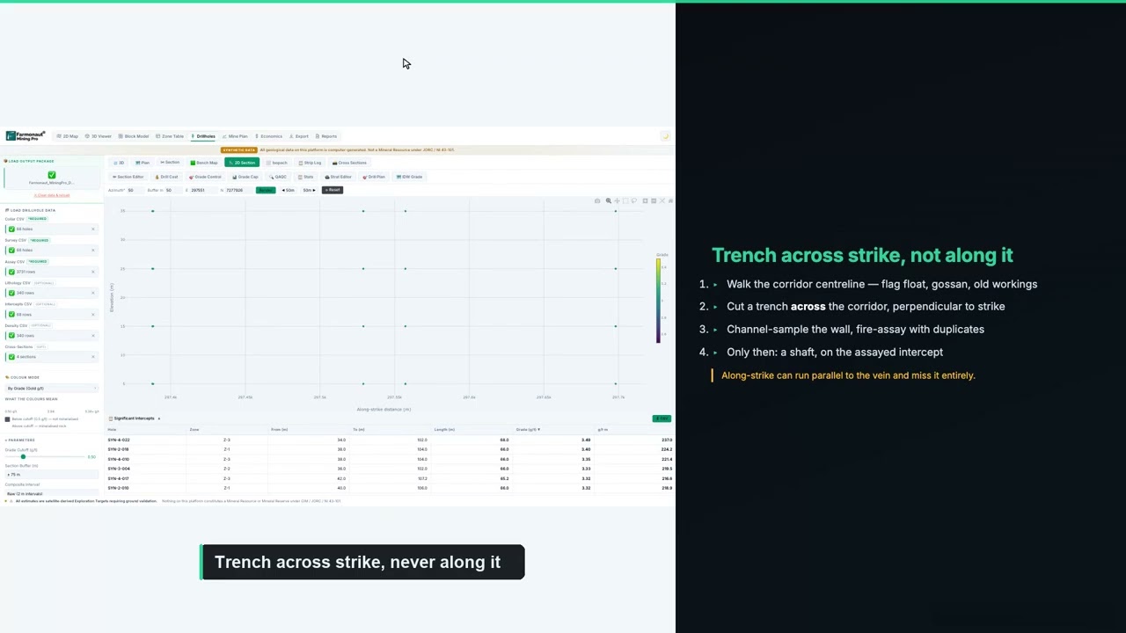This screenshot has width=1126, height=633.
Task: Open the Strip Log view
Action: [x=311, y=163]
